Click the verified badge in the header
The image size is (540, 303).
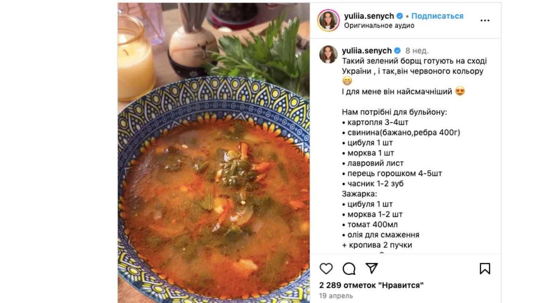400,16
